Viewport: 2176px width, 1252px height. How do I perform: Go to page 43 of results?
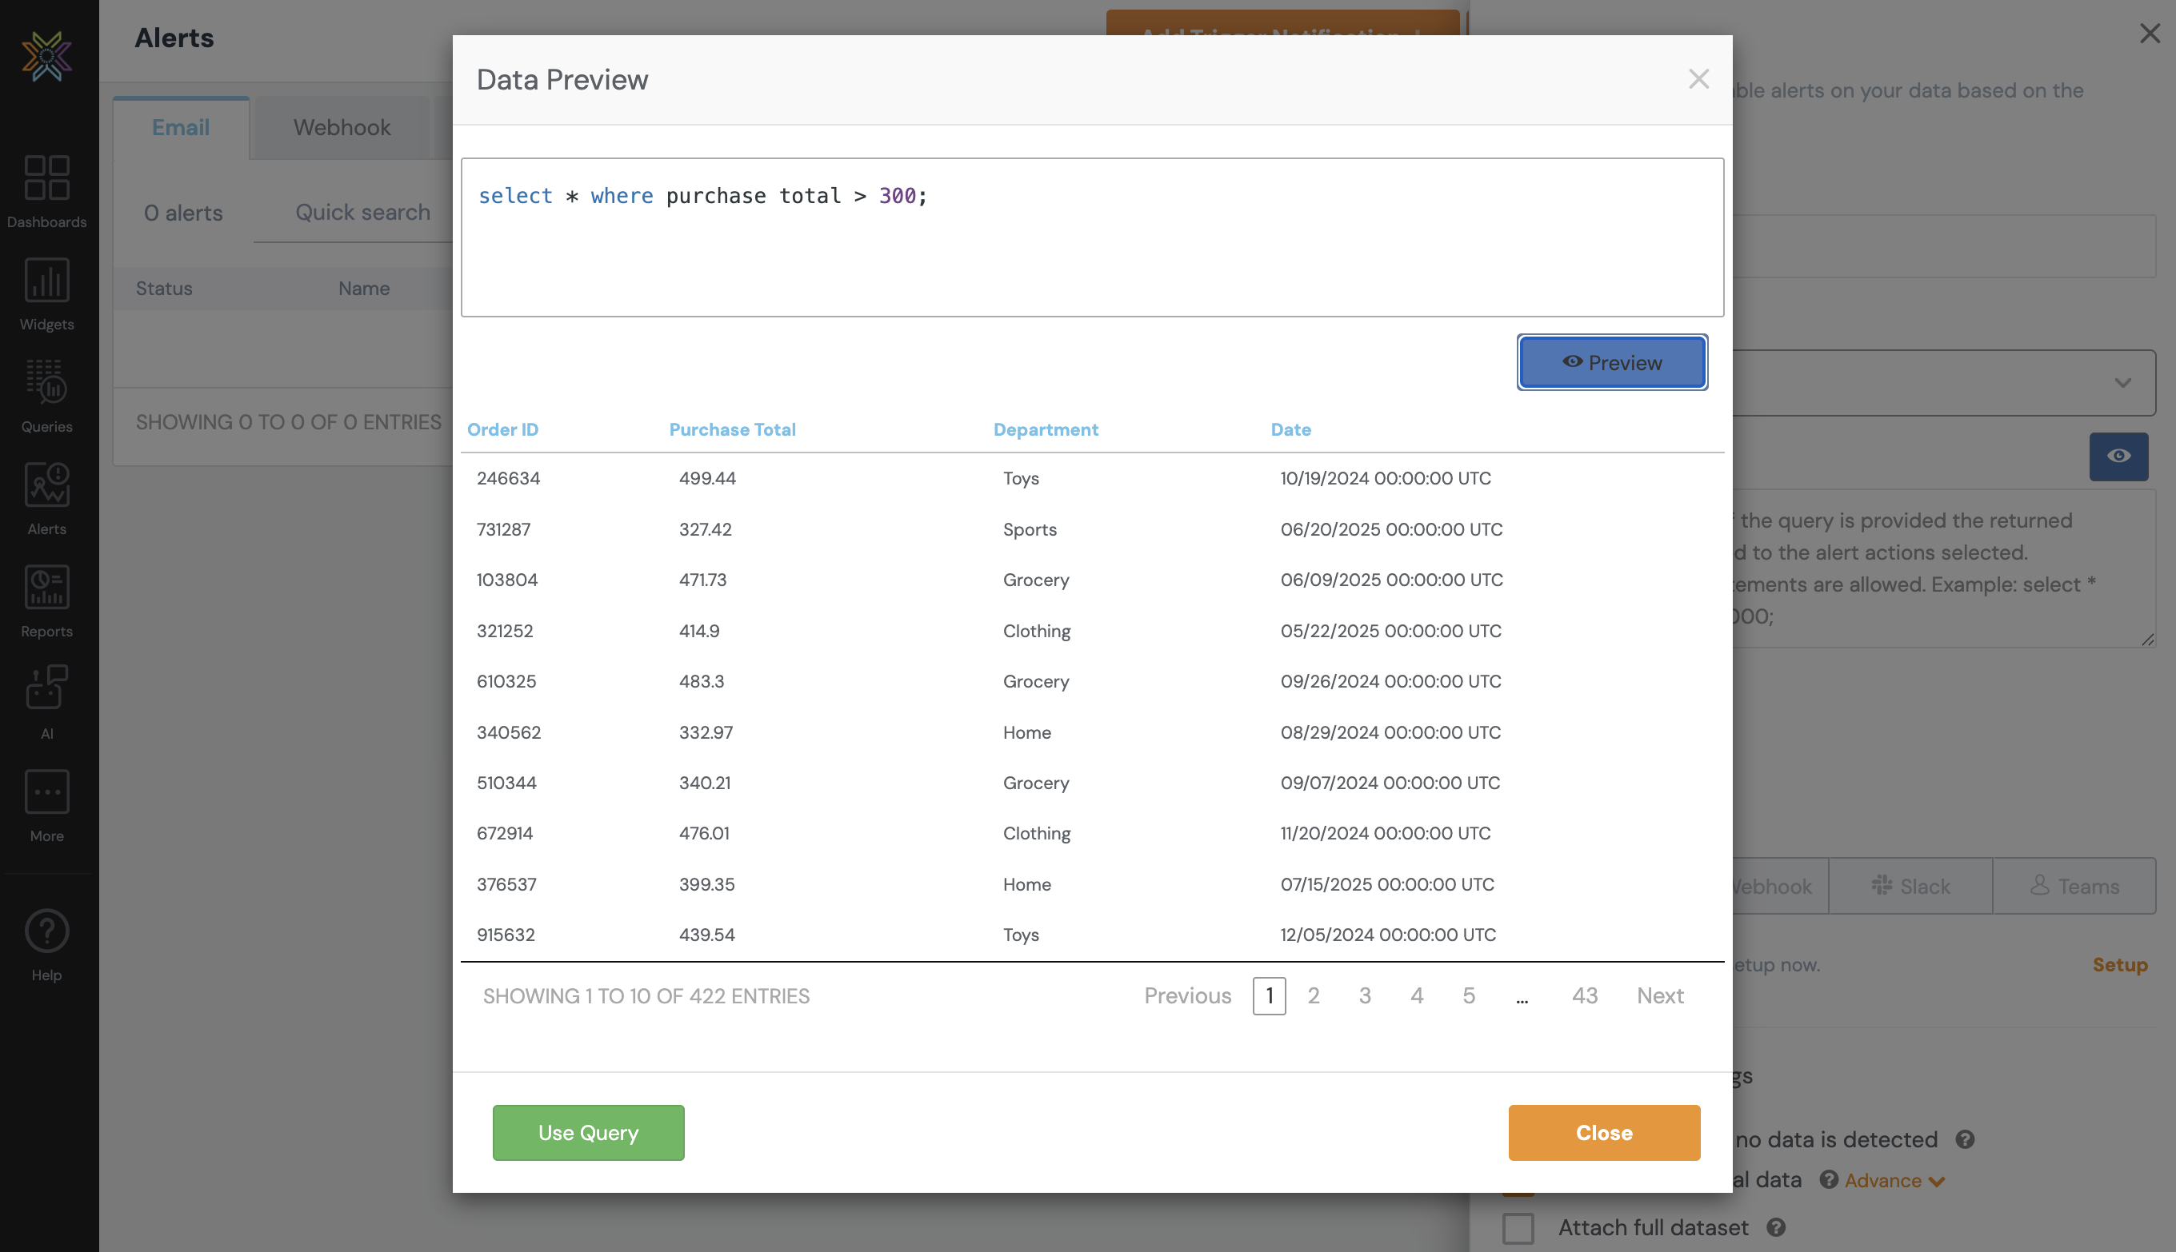click(x=1584, y=995)
